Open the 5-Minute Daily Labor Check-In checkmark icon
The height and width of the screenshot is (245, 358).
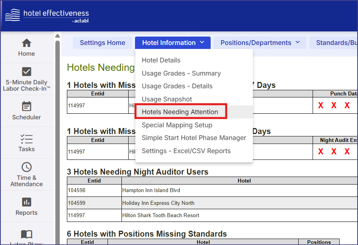pos(26,72)
